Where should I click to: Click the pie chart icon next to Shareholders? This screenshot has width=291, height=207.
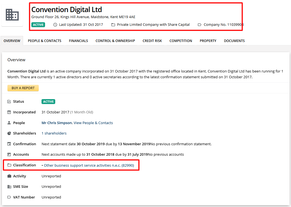point(9,133)
